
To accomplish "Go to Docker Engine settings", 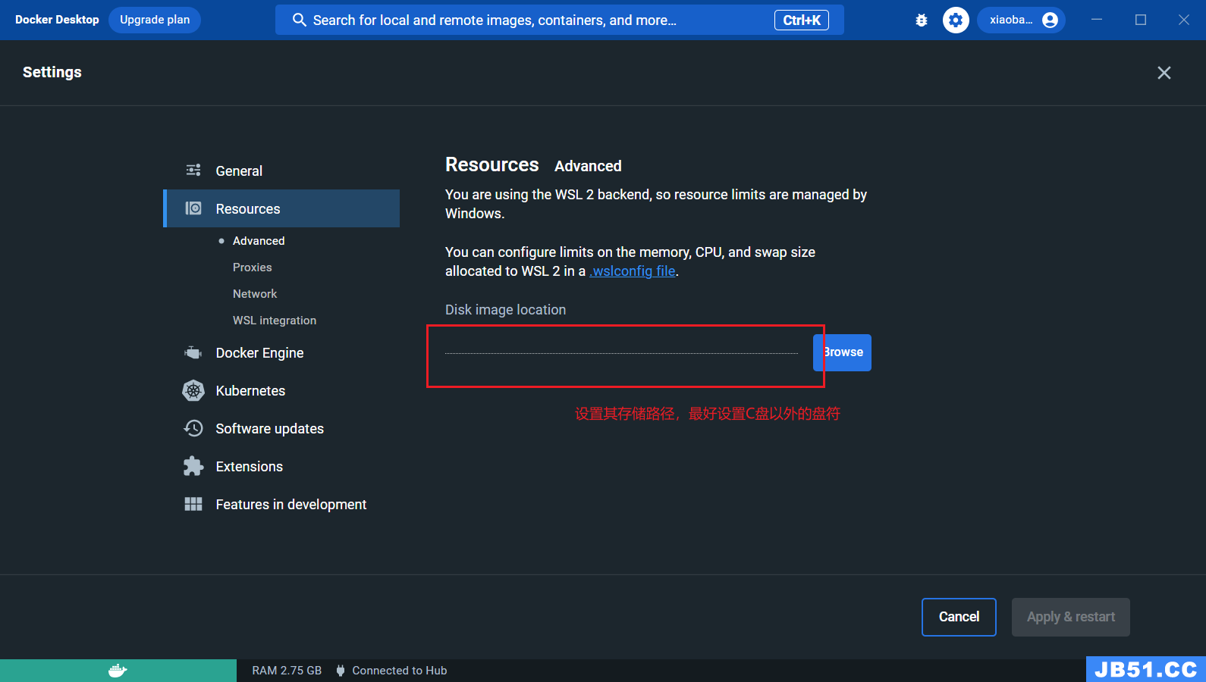I will pos(281,352).
